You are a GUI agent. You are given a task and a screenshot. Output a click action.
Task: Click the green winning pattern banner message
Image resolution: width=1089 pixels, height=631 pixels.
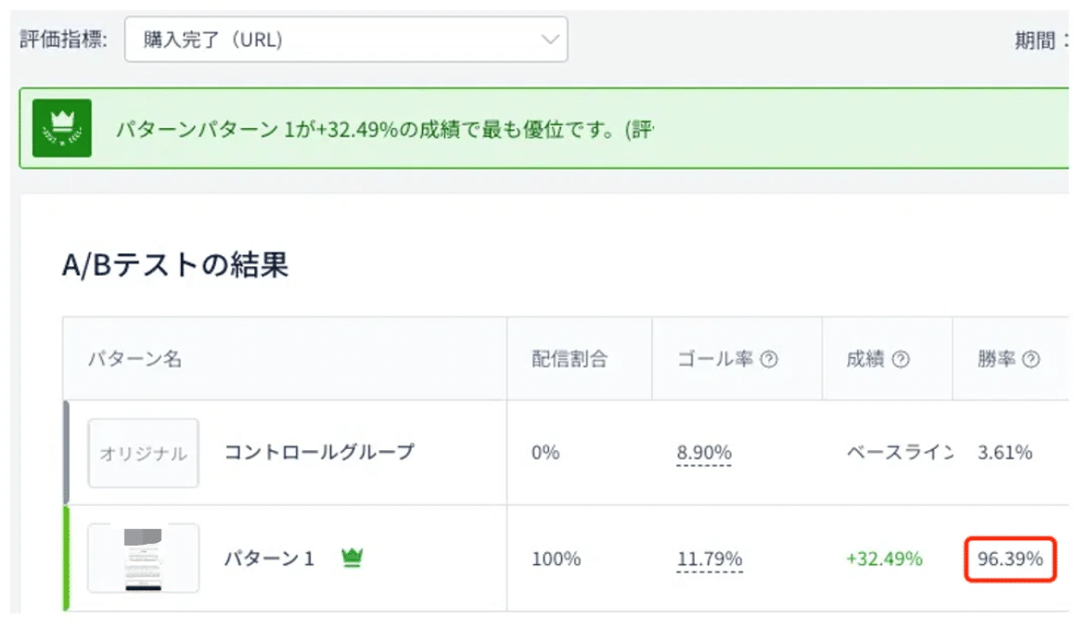point(383,129)
